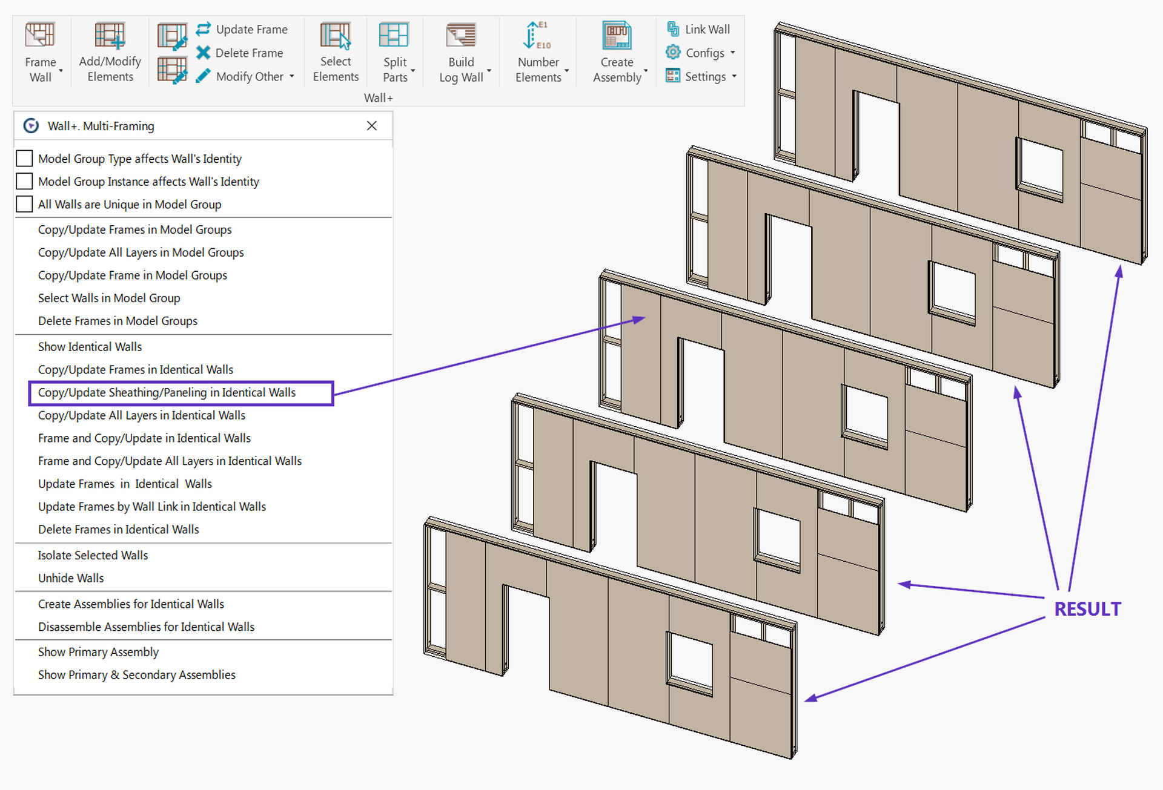Close the Multi-Framing dialog

pyautogui.click(x=372, y=125)
